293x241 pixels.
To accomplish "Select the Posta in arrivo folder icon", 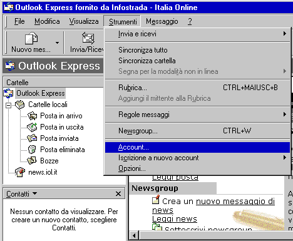I will click(x=32, y=116).
